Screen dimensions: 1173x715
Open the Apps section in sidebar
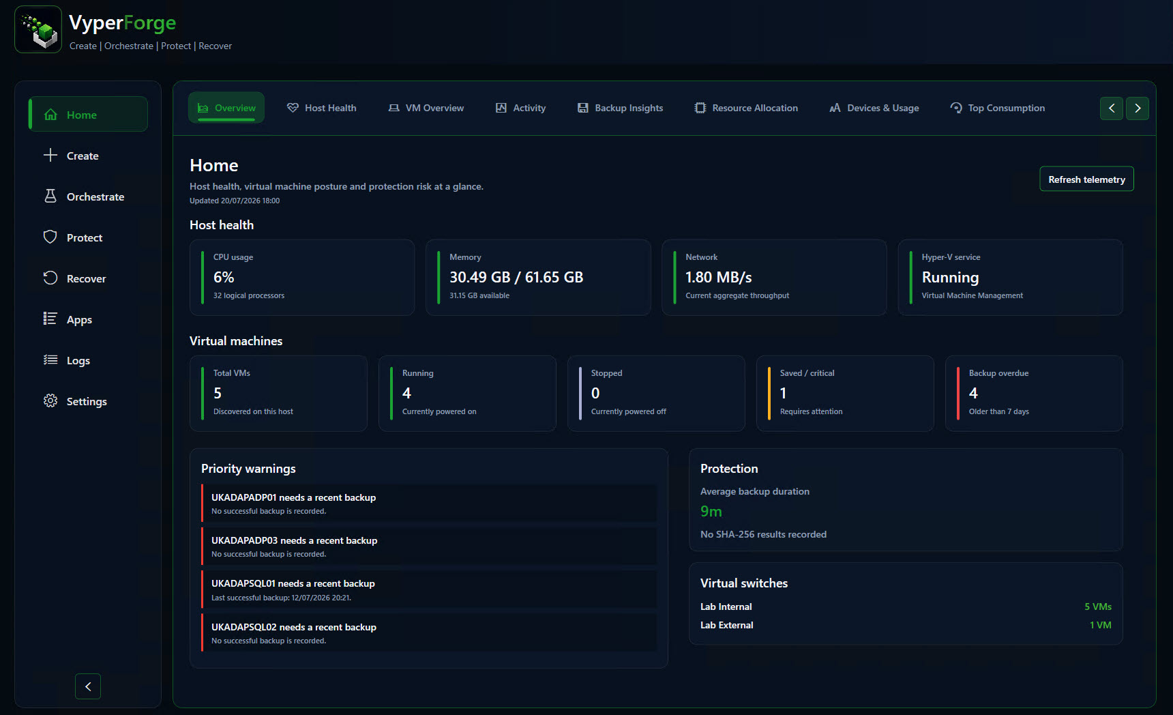tap(88, 319)
